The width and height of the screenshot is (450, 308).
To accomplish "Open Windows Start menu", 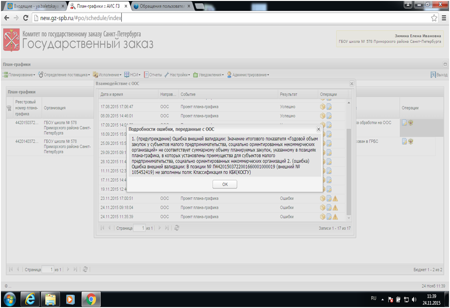I will (x=10, y=300).
